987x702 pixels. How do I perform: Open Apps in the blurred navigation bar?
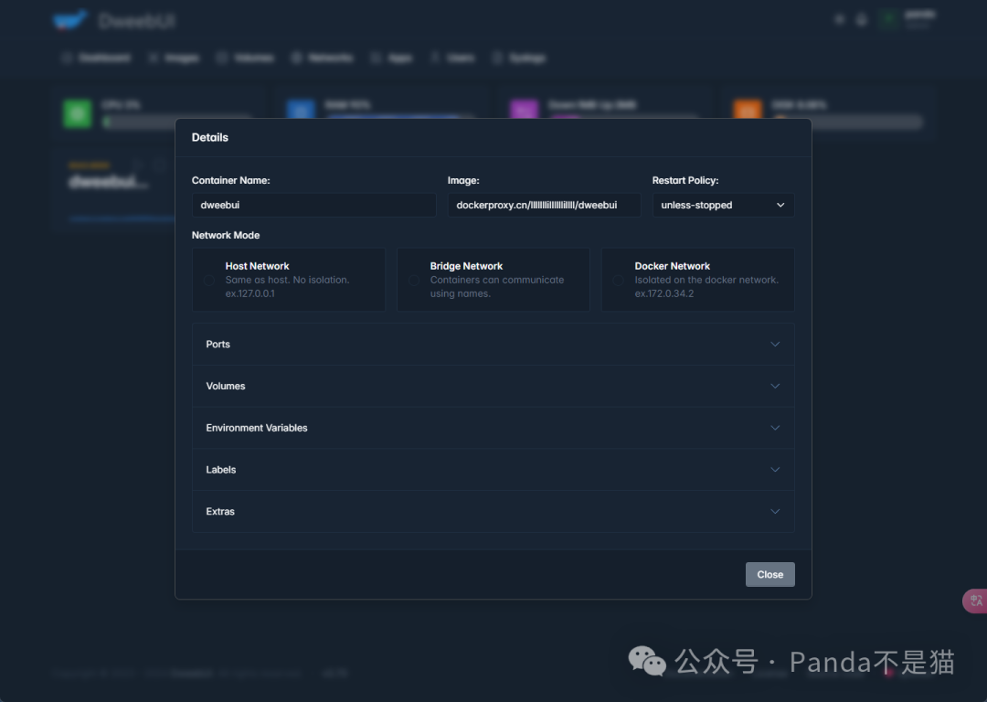pyautogui.click(x=391, y=58)
